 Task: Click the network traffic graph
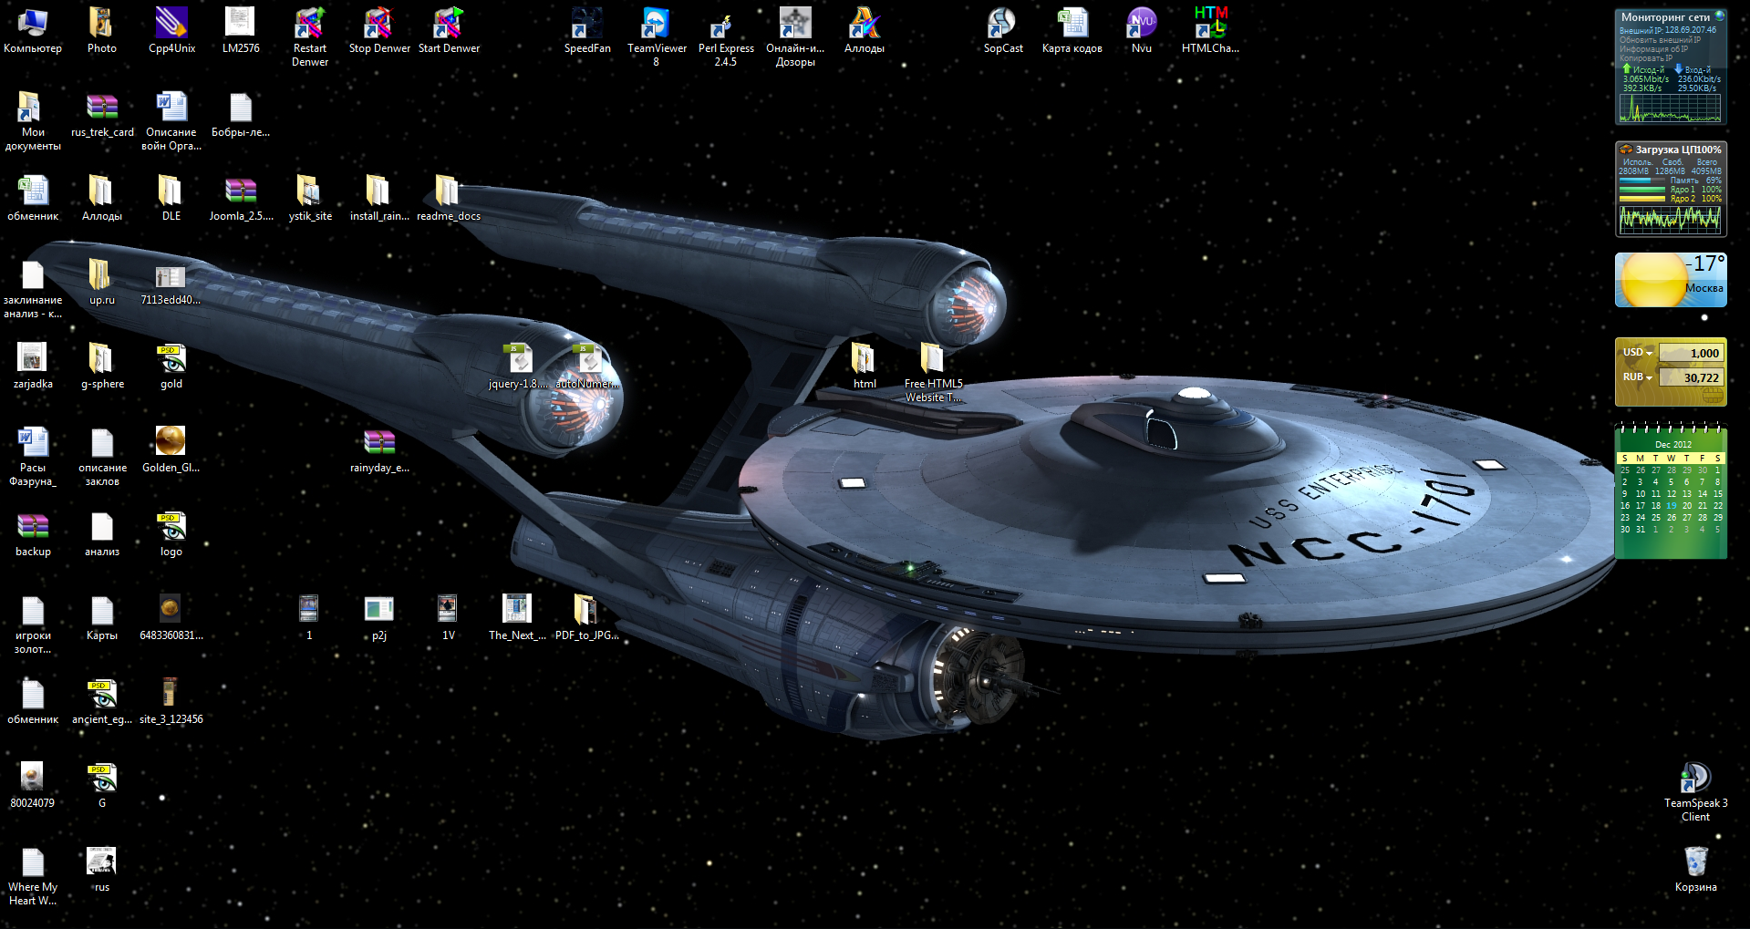click(1670, 108)
